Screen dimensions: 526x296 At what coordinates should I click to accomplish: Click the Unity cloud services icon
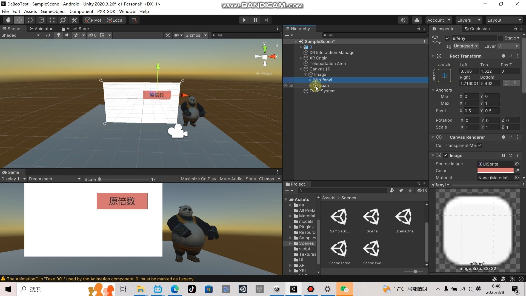point(416,20)
